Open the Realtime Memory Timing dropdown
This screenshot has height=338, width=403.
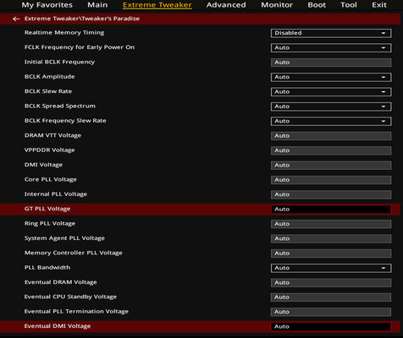pos(331,33)
